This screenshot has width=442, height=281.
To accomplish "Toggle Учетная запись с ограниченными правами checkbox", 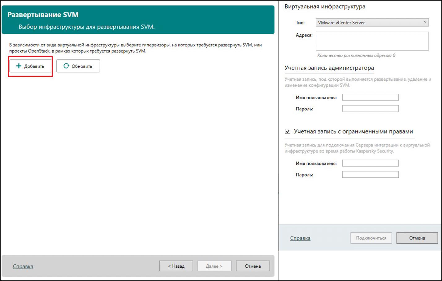I will pyautogui.click(x=288, y=131).
